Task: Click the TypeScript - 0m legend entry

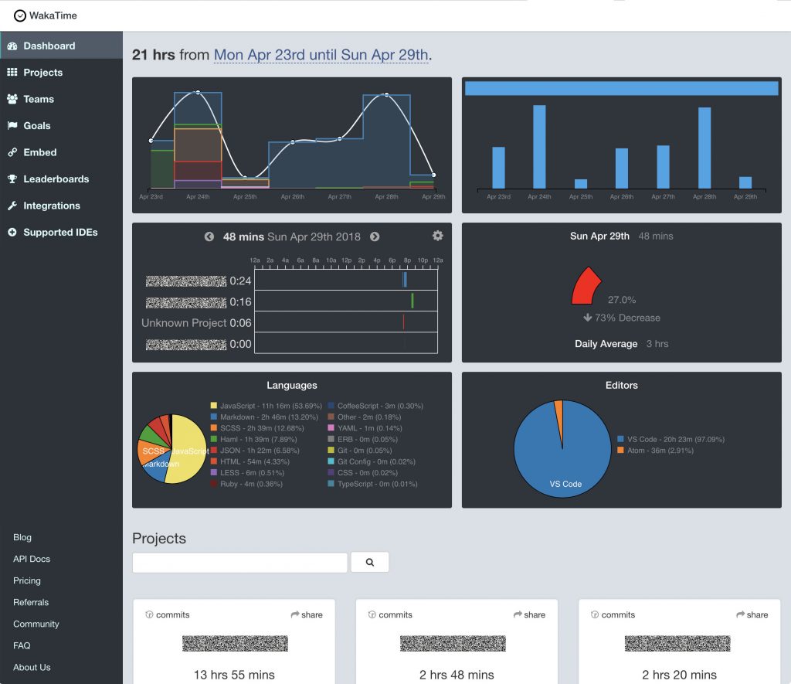Action: [x=372, y=483]
